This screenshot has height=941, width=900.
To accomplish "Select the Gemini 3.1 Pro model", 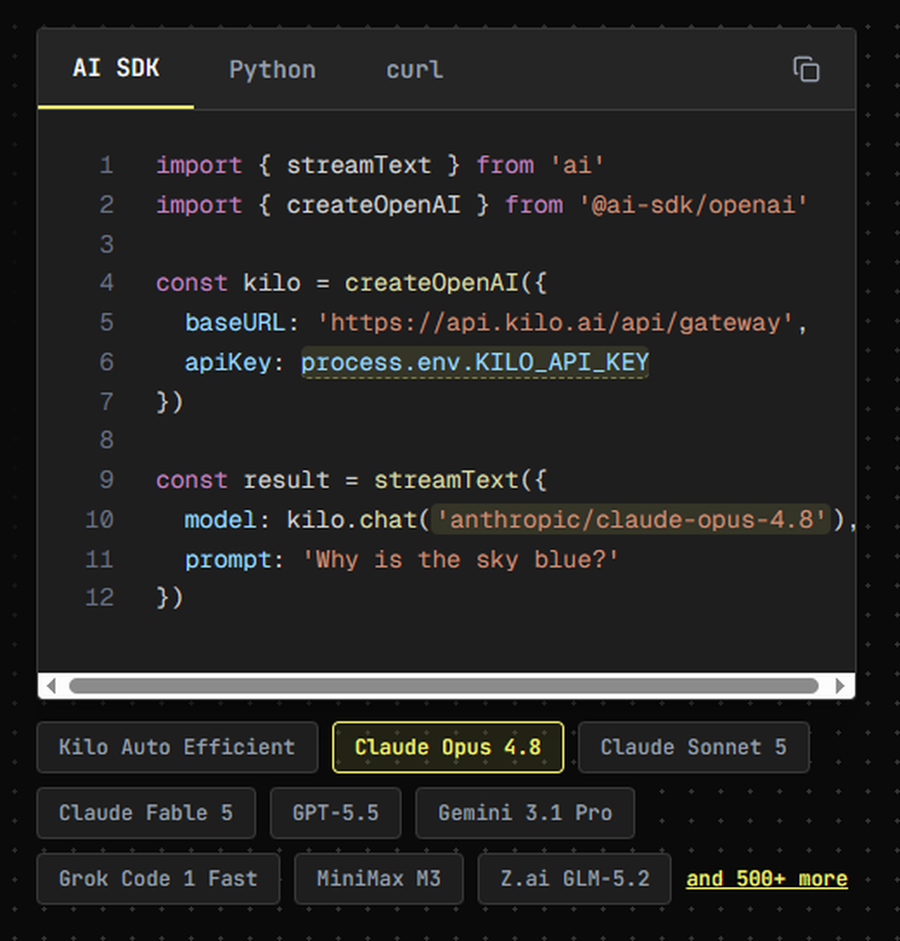I will click(x=525, y=812).
